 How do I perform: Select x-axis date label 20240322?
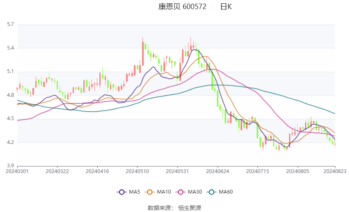click(57, 171)
